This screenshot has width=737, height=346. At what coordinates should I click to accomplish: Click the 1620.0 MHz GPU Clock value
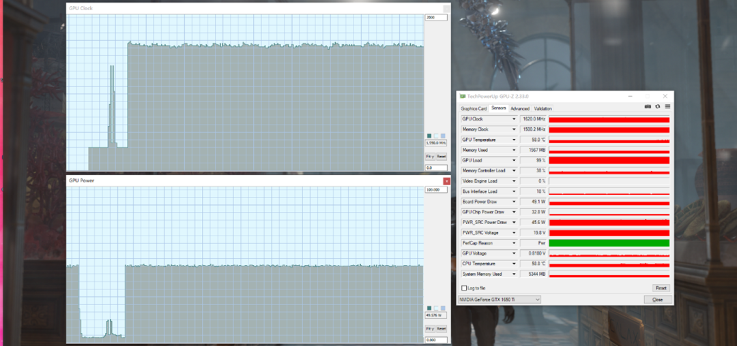pos(534,119)
